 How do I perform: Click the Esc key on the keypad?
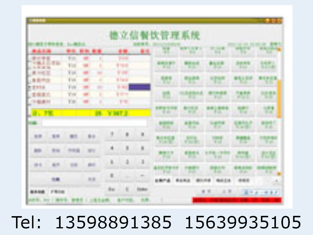[x=112, y=189]
